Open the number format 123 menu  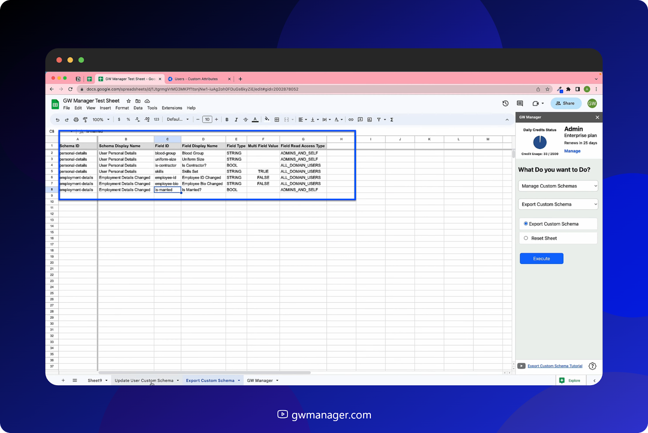coord(156,120)
